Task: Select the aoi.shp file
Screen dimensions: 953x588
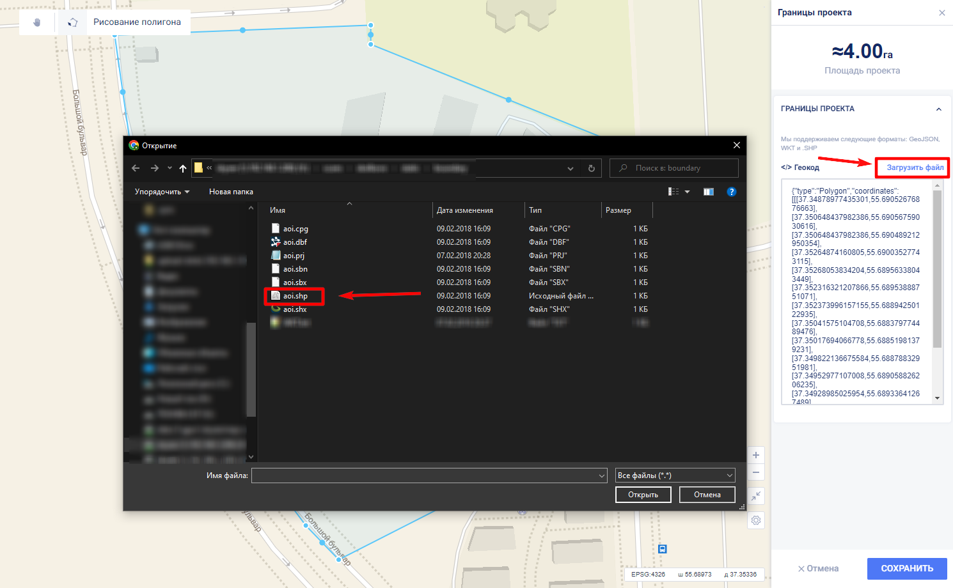Action: tap(295, 296)
